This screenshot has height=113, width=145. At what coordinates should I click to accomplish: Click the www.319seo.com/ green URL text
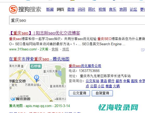click(x=23, y=49)
